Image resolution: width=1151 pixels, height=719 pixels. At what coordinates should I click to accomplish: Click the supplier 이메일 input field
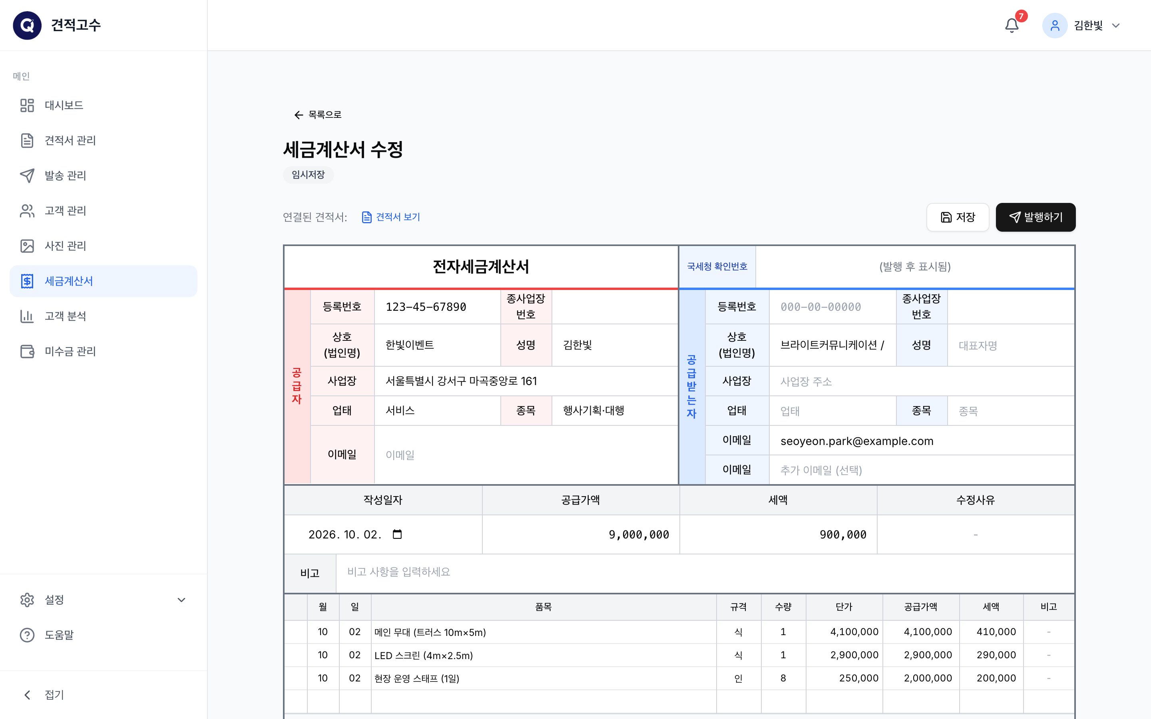(x=526, y=455)
